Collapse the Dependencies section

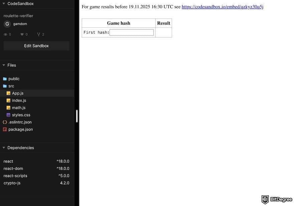click(4, 148)
